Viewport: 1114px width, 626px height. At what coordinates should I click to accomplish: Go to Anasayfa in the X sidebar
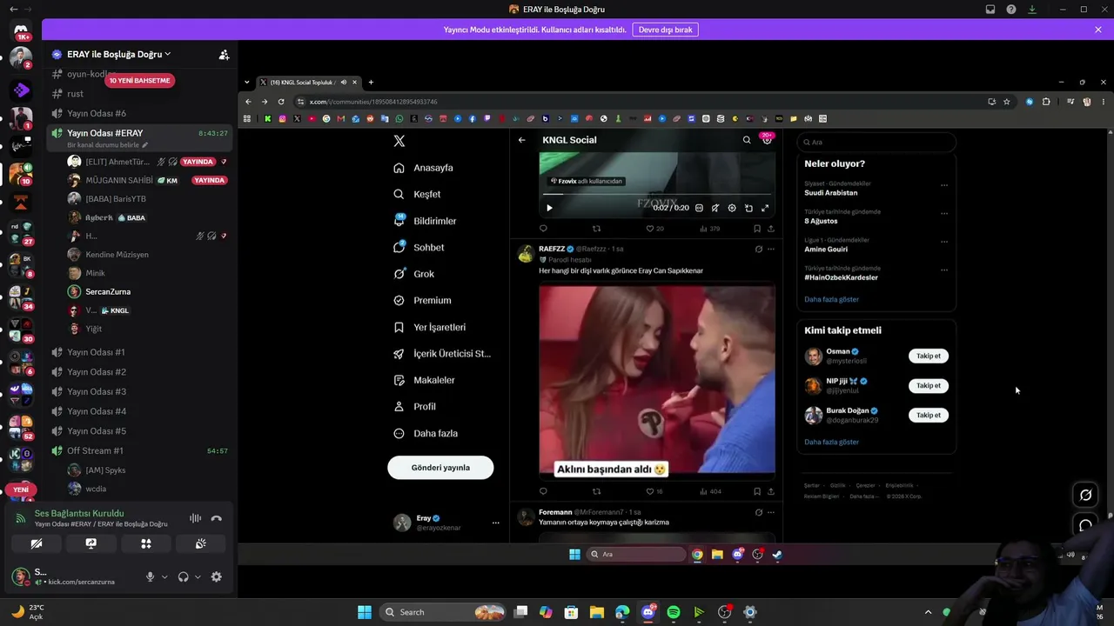click(423, 168)
